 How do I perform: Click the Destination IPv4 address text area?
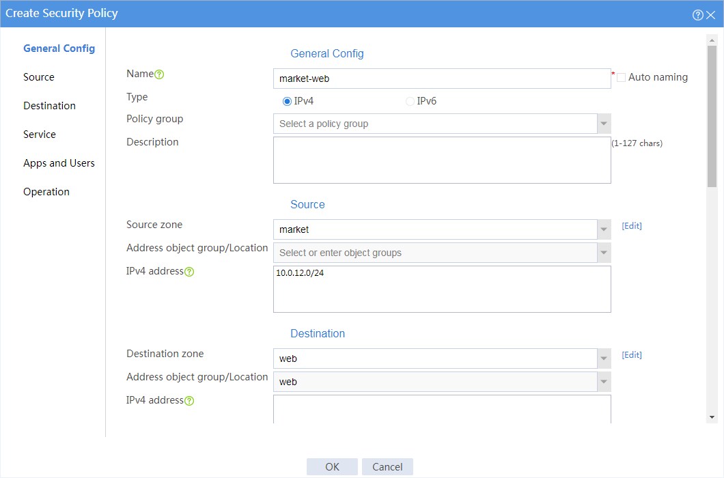(x=442, y=409)
